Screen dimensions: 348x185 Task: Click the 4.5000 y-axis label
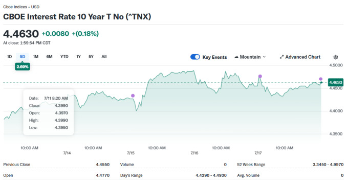pyautogui.click(x=336, y=65)
